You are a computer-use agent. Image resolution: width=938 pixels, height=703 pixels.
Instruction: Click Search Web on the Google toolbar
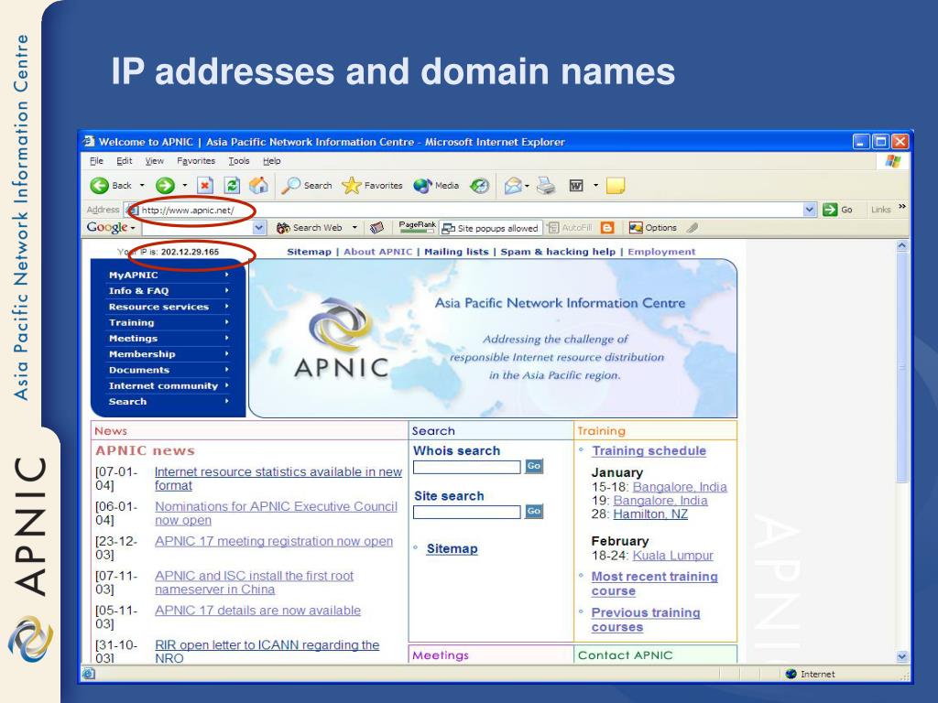(x=310, y=228)
